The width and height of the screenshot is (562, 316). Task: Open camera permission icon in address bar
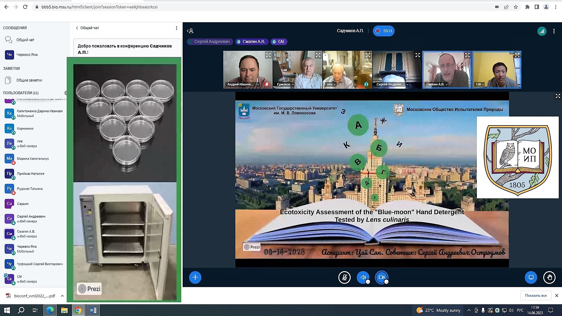click(x=497, y=7)
